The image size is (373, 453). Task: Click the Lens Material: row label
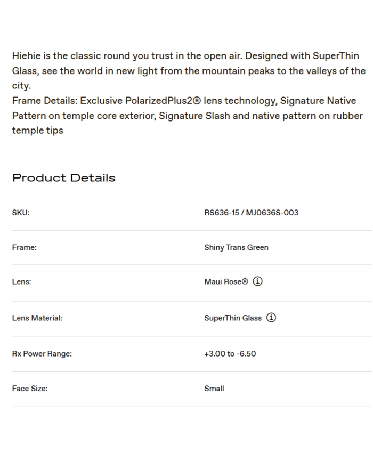click(x=37, y=318)
